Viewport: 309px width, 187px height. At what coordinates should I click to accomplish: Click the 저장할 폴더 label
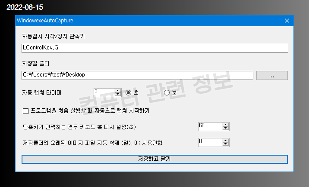(x=36, y=63)
